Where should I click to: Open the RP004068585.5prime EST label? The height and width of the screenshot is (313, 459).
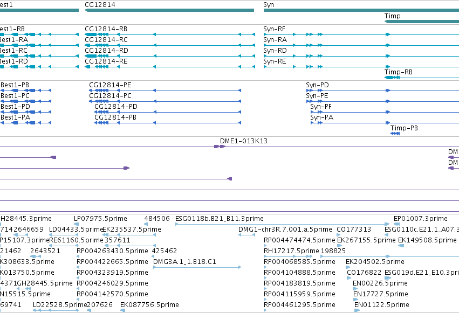coord(299,262)
